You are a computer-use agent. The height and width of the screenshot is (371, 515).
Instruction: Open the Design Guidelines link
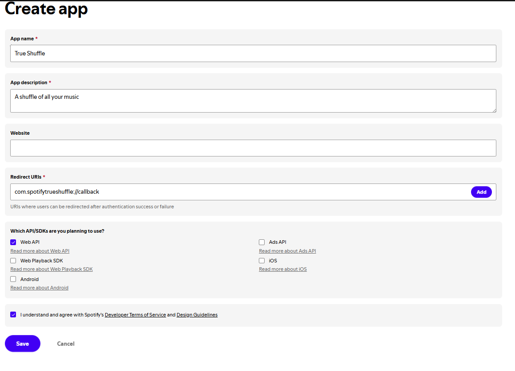197,315
